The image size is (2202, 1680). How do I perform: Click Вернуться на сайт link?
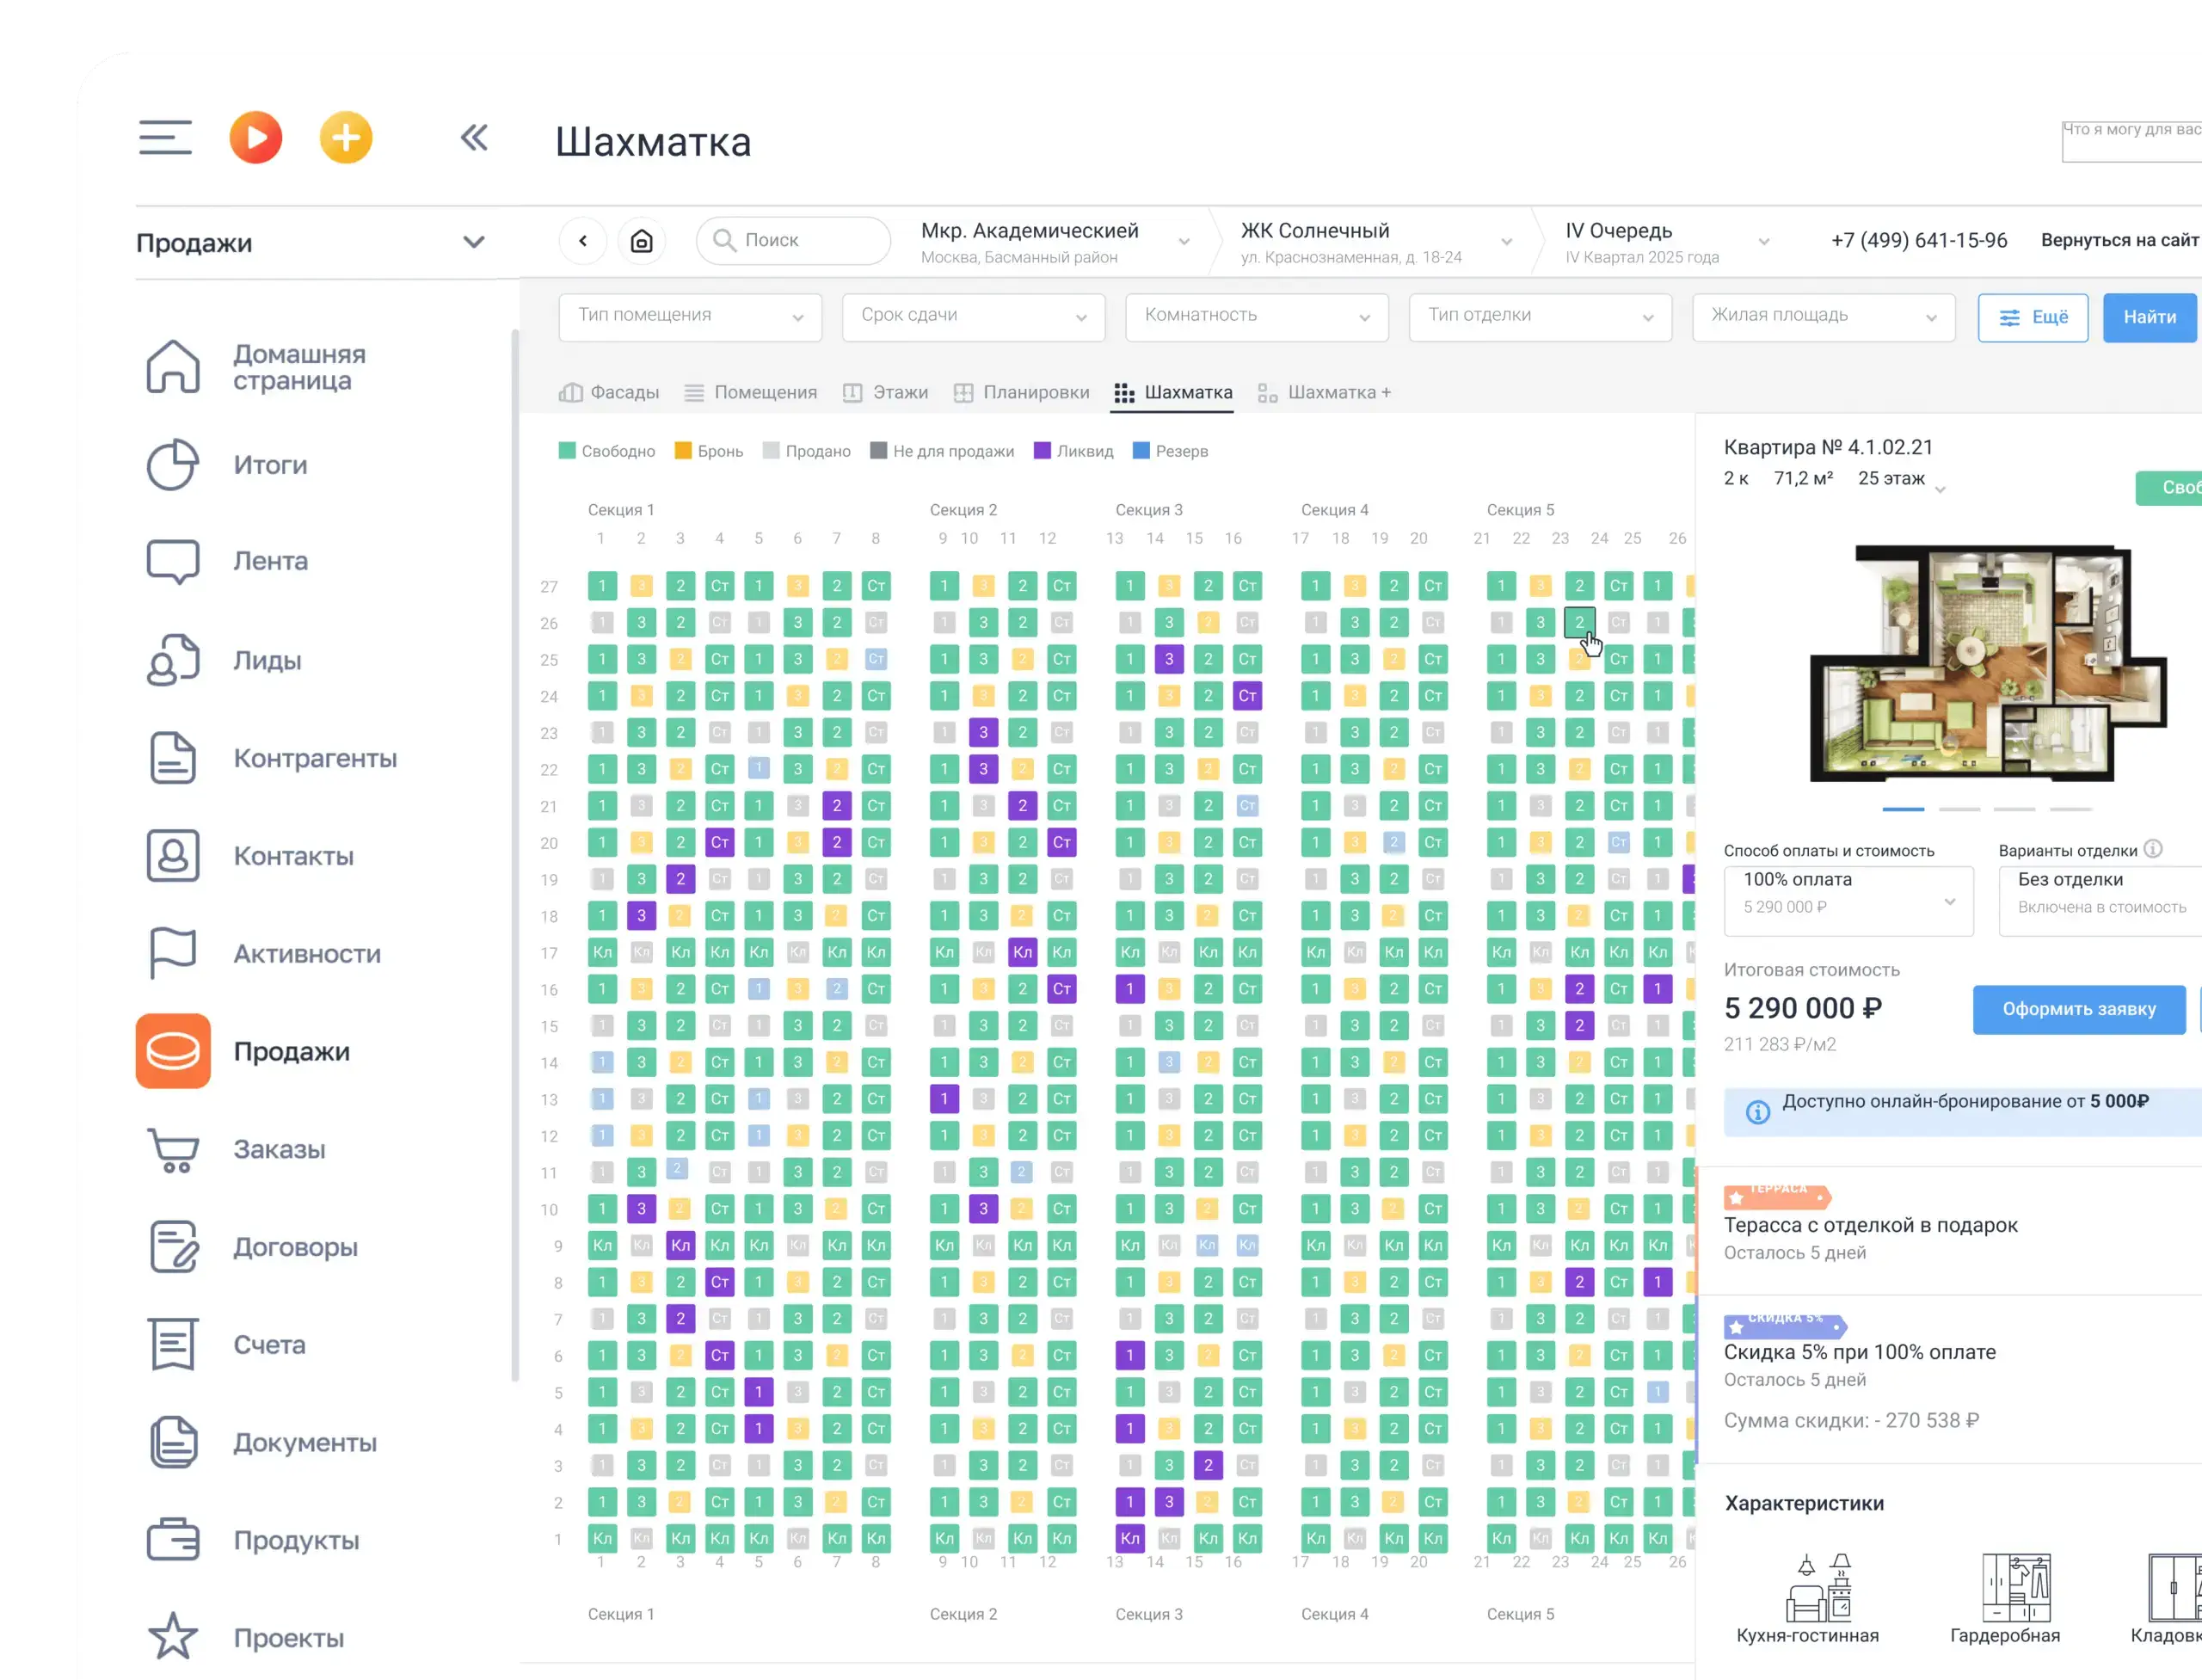(2119, 240)
